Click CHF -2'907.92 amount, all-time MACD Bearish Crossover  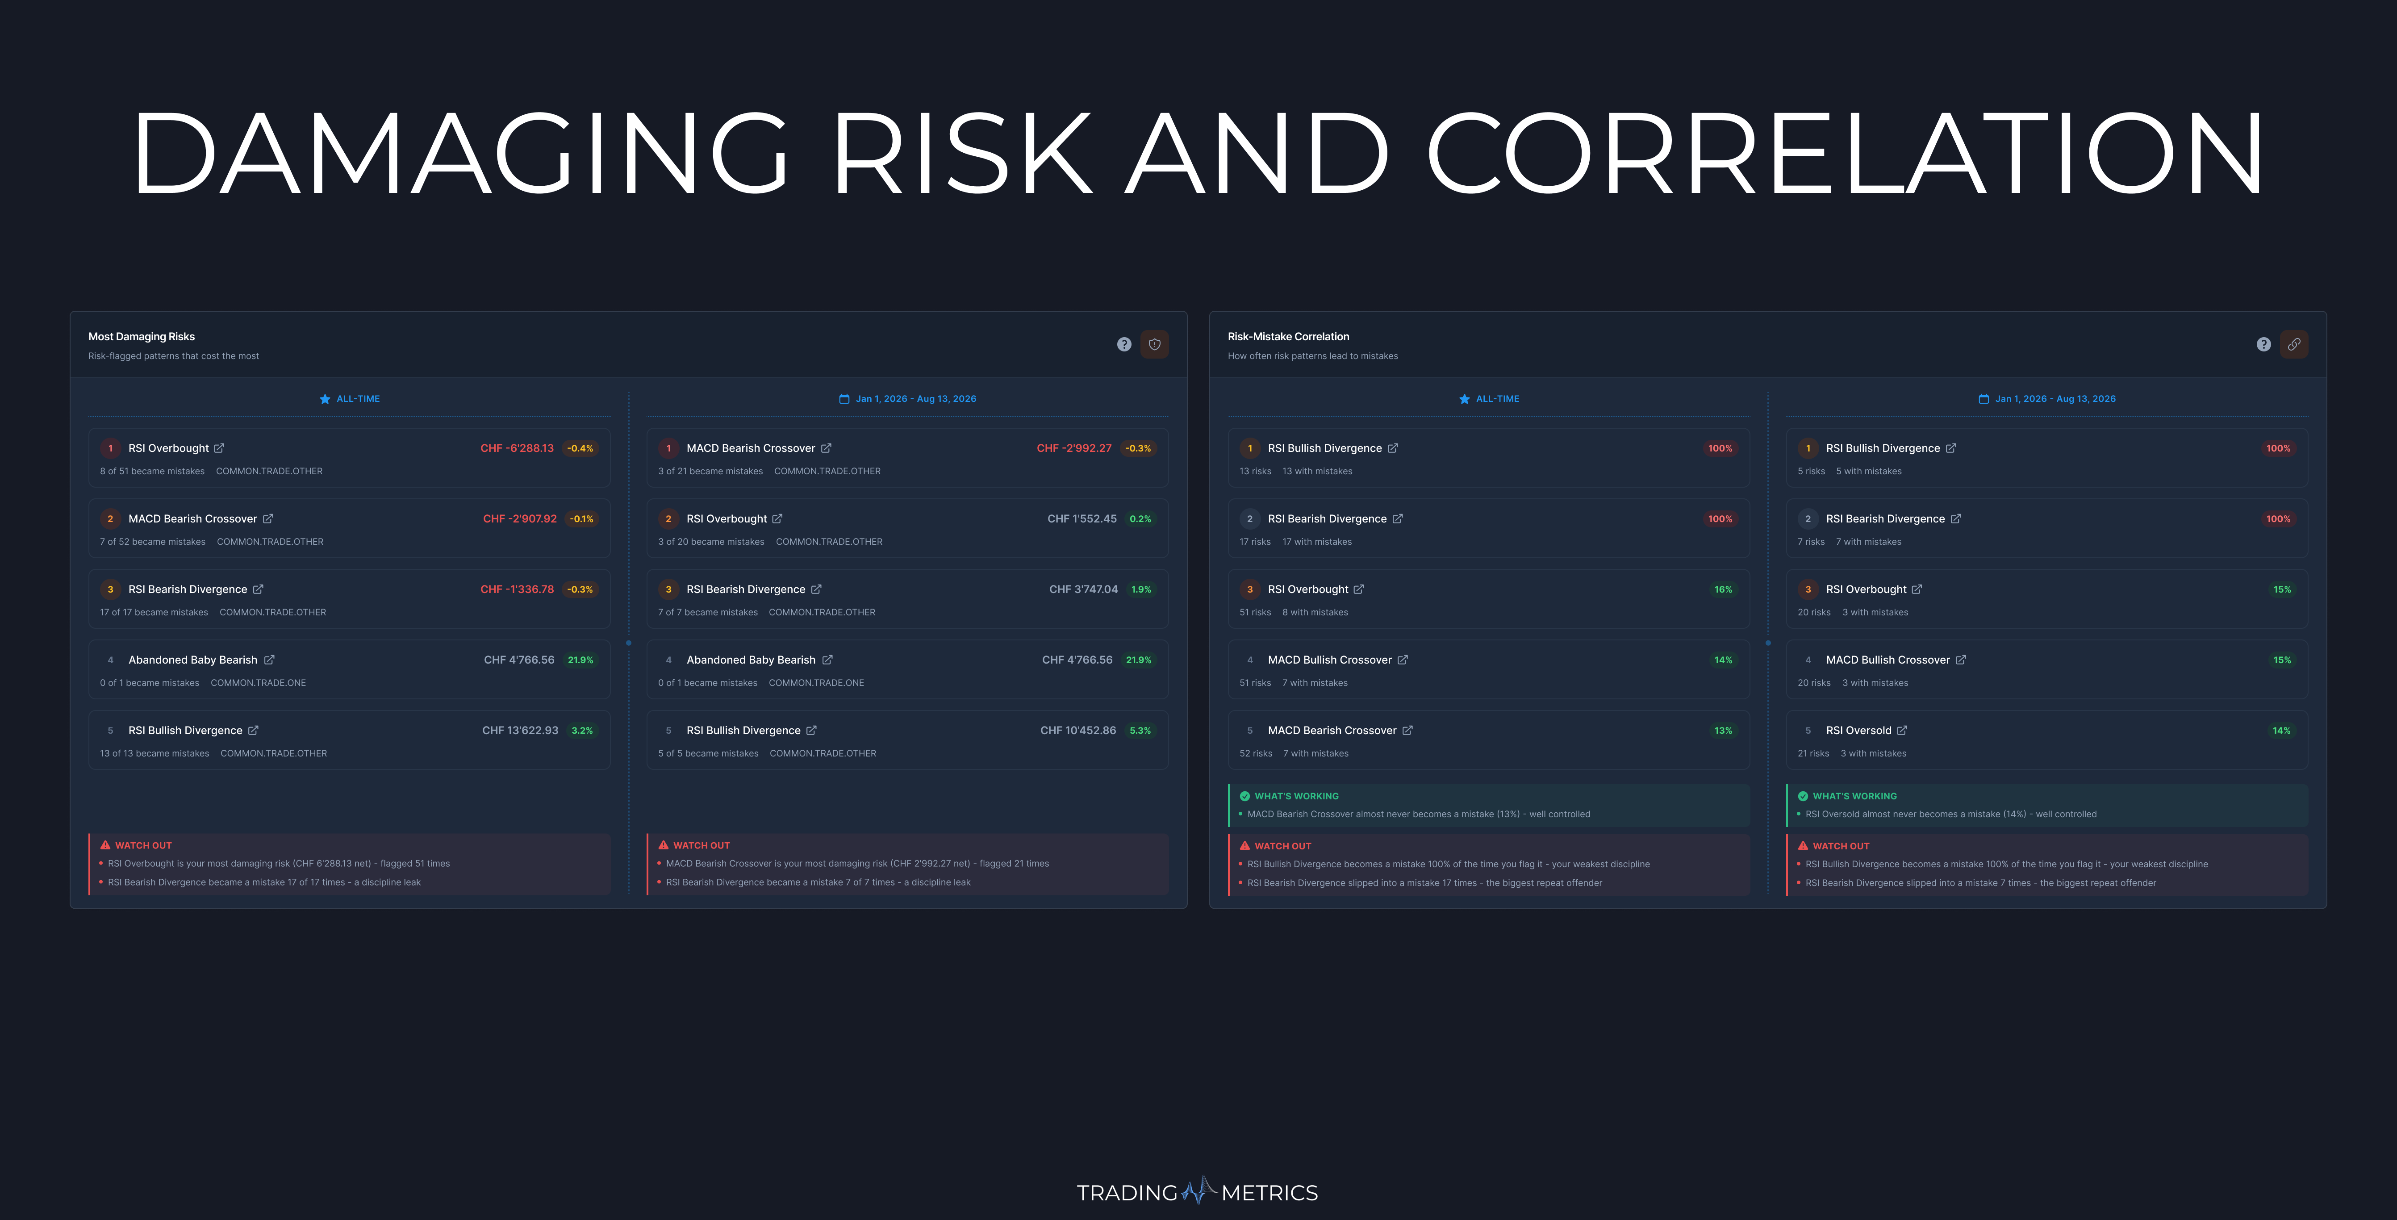click(x=519, y=519)
